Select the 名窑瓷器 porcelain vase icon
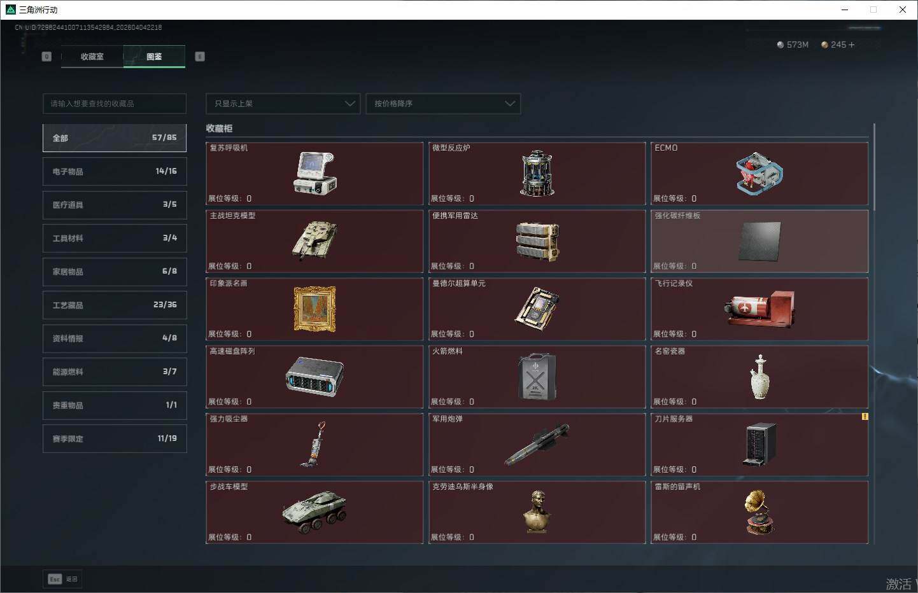This screenshot has width=918, height=593. [759, 377]
